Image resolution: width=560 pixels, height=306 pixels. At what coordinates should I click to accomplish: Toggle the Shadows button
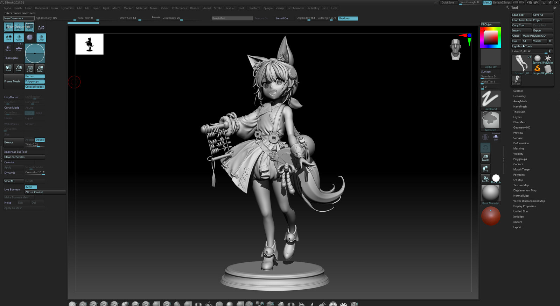348,18
